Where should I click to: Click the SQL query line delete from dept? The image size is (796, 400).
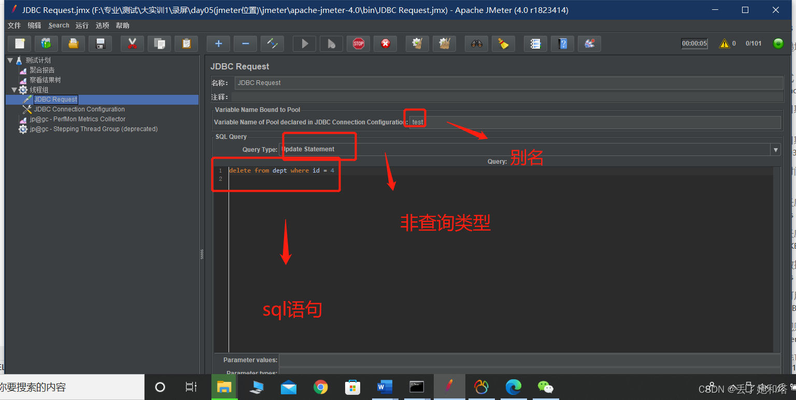[281, 170]
